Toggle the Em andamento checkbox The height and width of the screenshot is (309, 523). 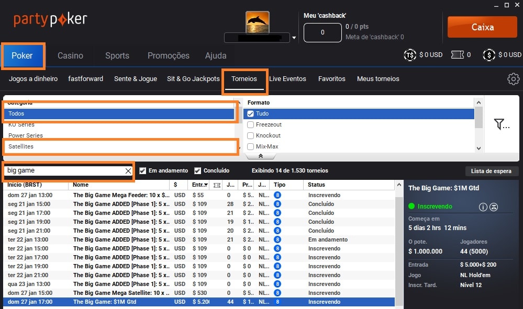pos(143,171)
